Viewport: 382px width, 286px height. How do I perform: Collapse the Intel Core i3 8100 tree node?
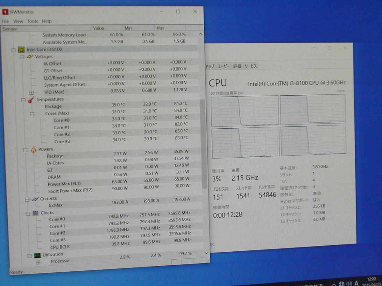pos(13,50)
